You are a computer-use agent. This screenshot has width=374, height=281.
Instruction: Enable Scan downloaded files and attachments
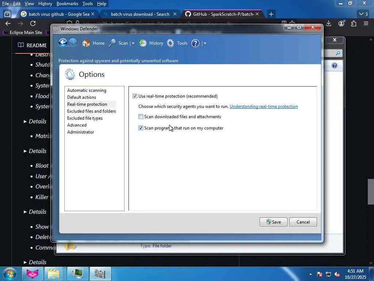(x=141, y=117)
